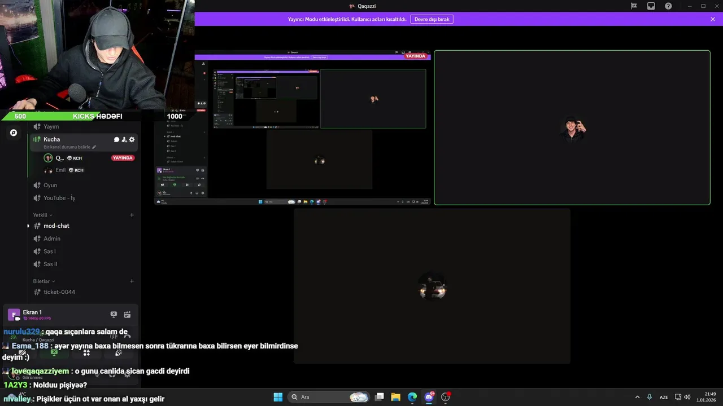Image resolution: width=723 pixels, height=406 pixels.
Task: Open the network tray icon
Action: pos(678,397)
